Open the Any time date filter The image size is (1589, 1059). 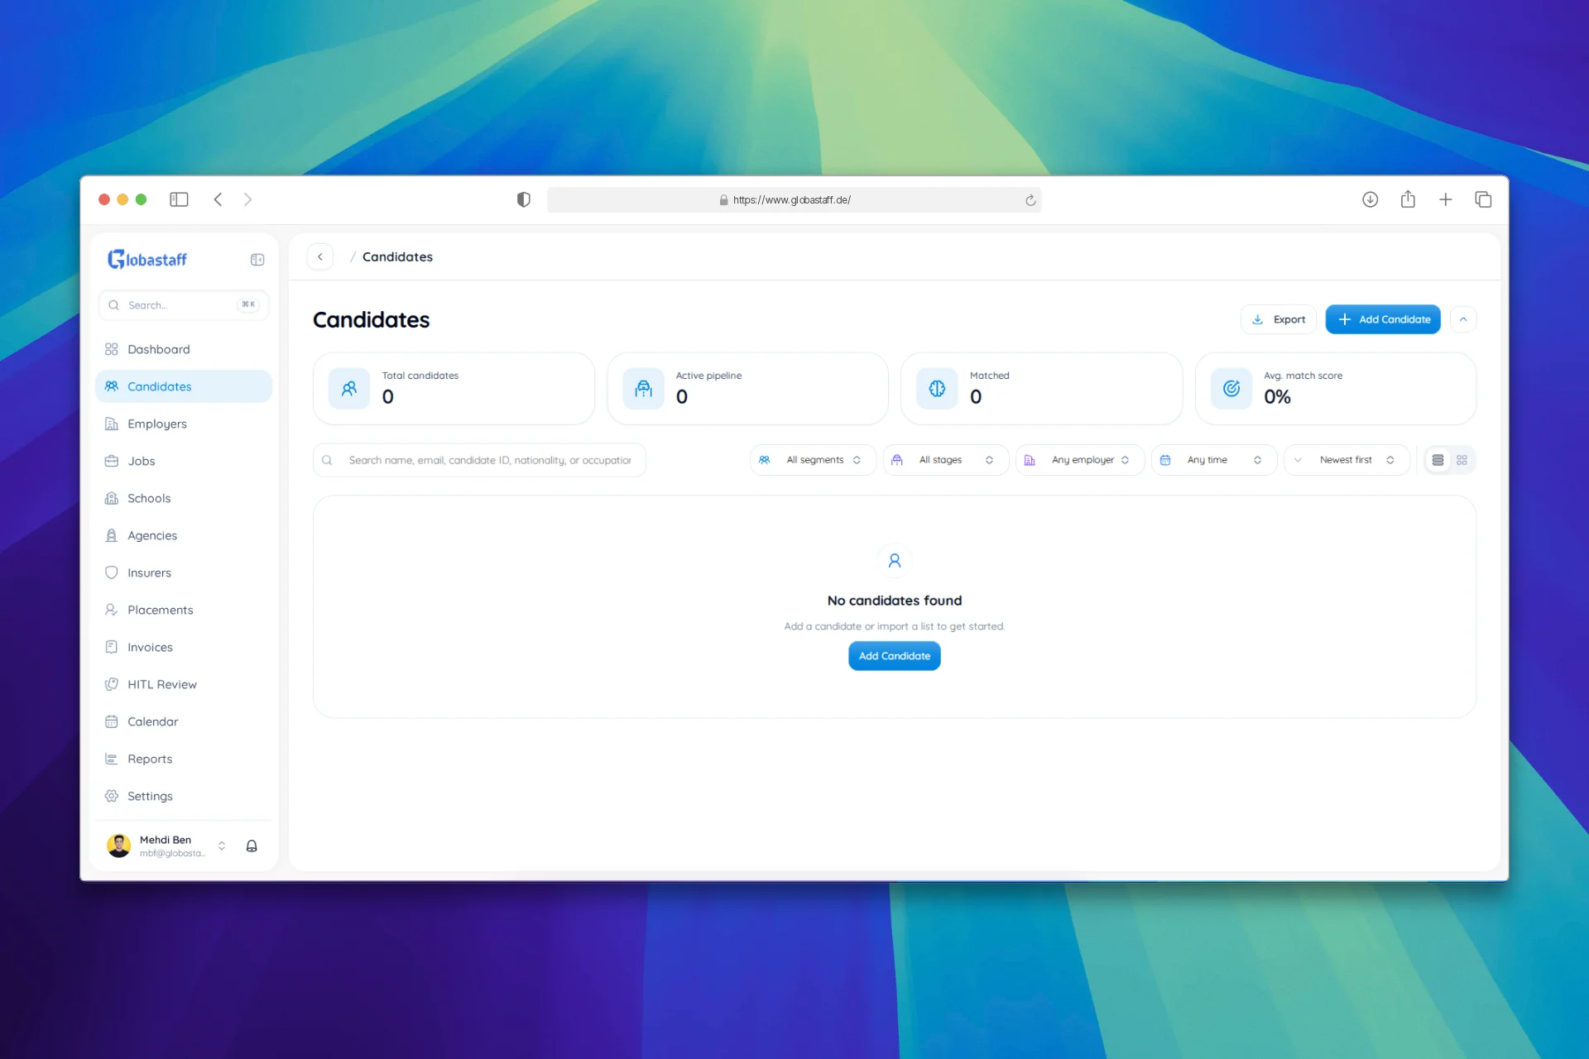point(1214,460)
